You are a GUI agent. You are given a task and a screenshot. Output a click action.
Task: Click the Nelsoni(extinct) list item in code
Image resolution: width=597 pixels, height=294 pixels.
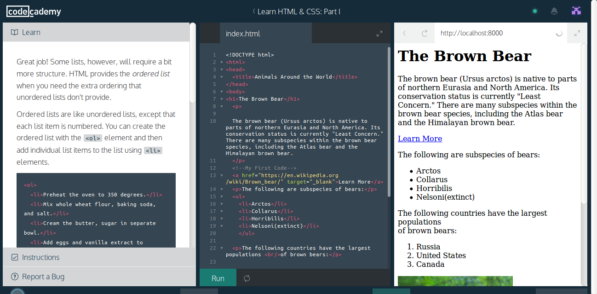tap(279, 226)
